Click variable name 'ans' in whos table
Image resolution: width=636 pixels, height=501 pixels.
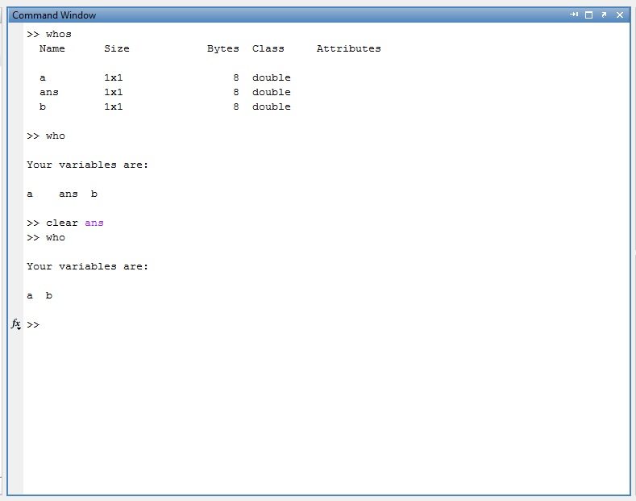pyautogui.click(x=49, y=93)
